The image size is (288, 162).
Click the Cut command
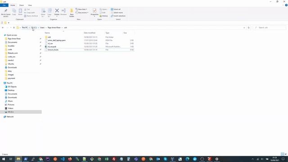[x=27, y=9]
